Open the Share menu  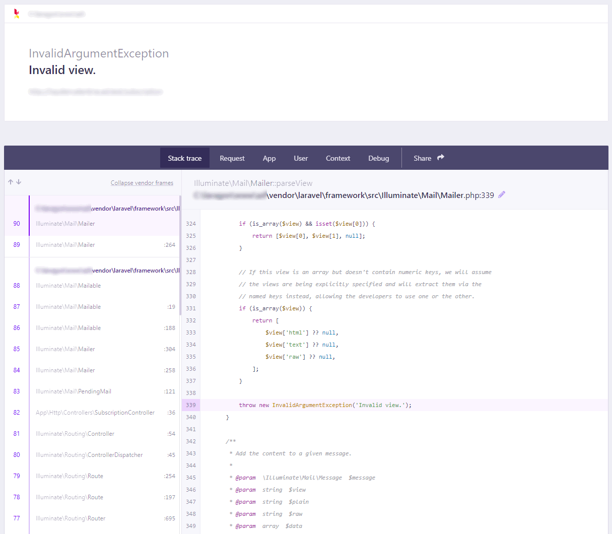(x=429, y=158)
